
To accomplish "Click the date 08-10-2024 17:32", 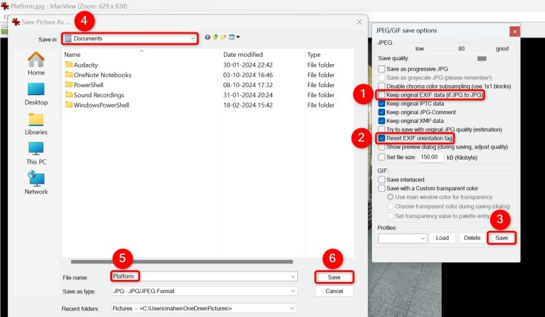I will coord(248,85).
